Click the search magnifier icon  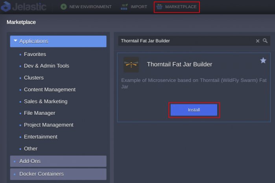click(x=265, y=41)
